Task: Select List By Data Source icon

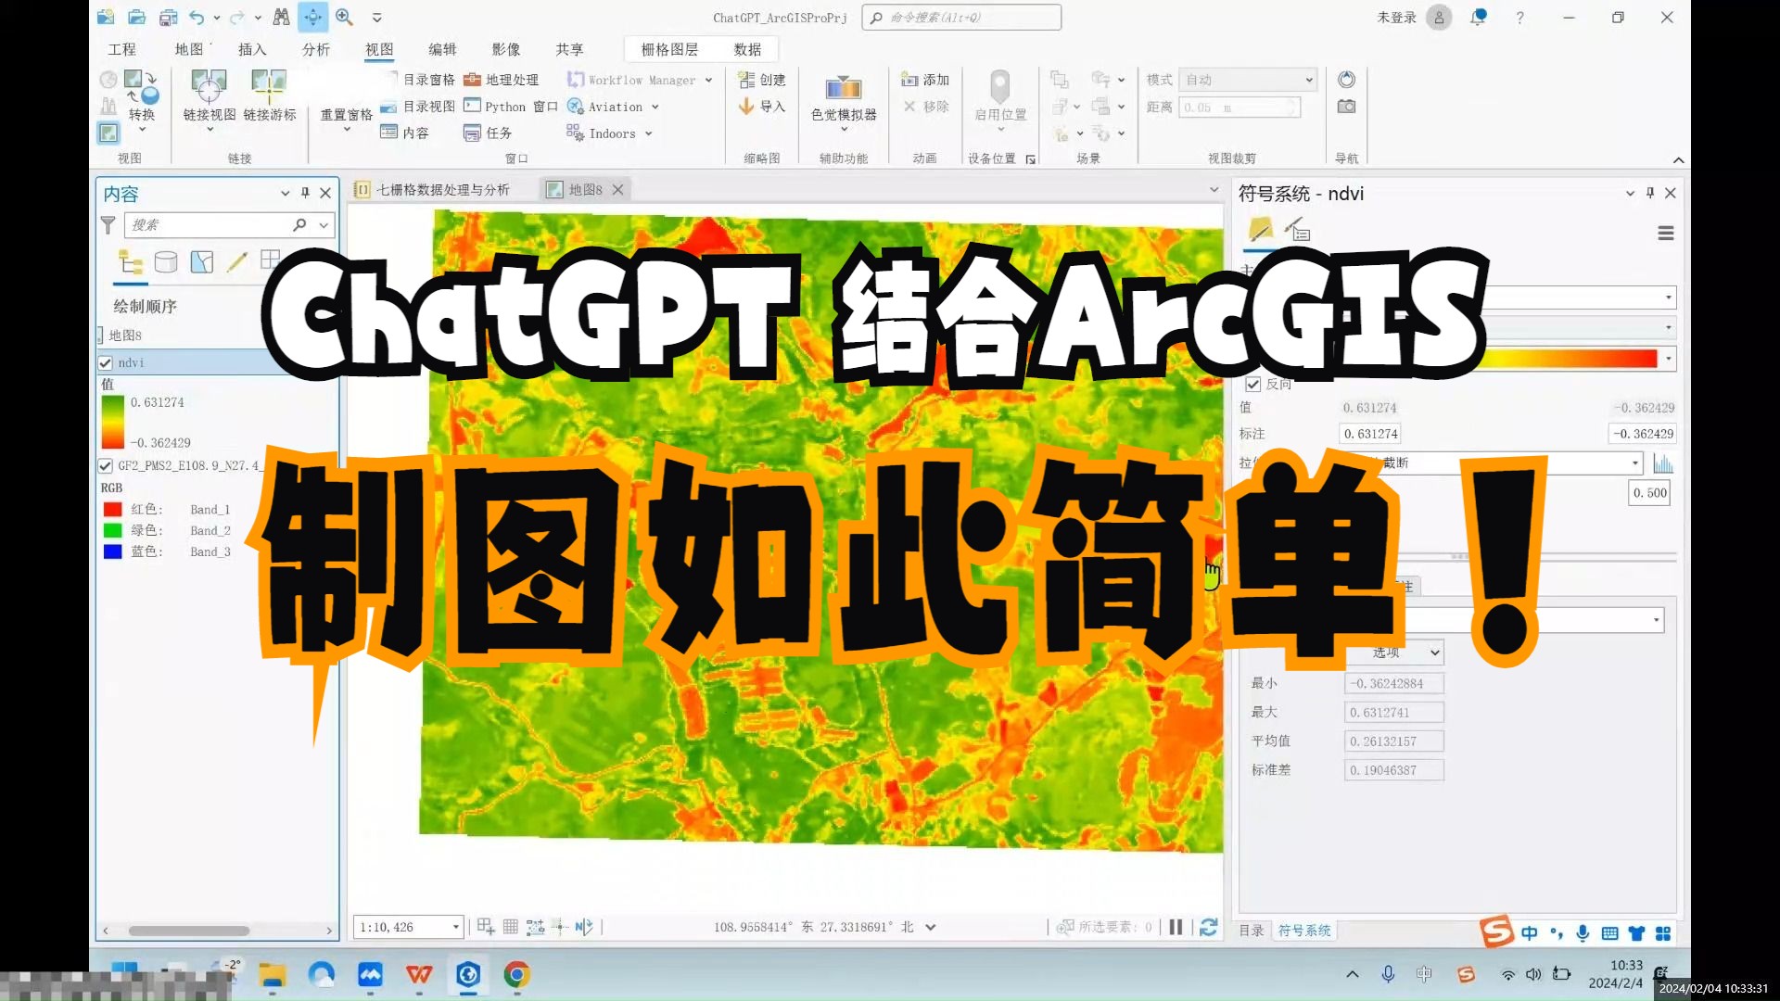Action: (166, 262)
